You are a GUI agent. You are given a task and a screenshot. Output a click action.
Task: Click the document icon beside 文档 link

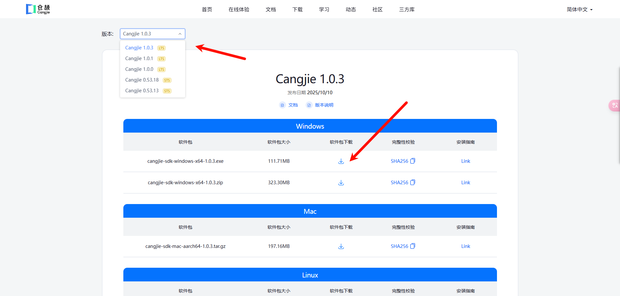pos(282,105)
